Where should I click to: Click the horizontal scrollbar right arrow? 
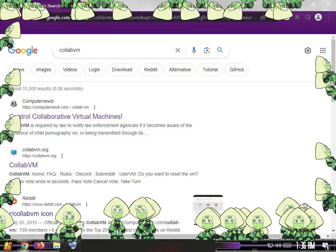click(328, 236)
